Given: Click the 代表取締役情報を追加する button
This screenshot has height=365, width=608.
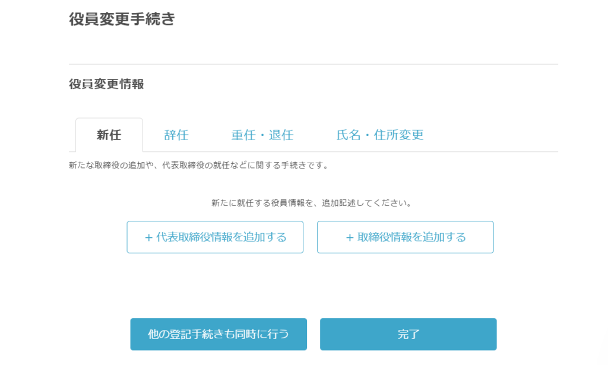Looking at the screenshot, I should coord(215,237).
